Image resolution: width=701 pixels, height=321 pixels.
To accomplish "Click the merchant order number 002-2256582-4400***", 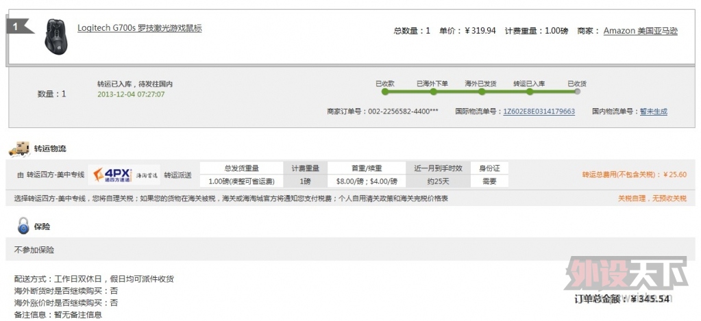I will tap(403, 111).
